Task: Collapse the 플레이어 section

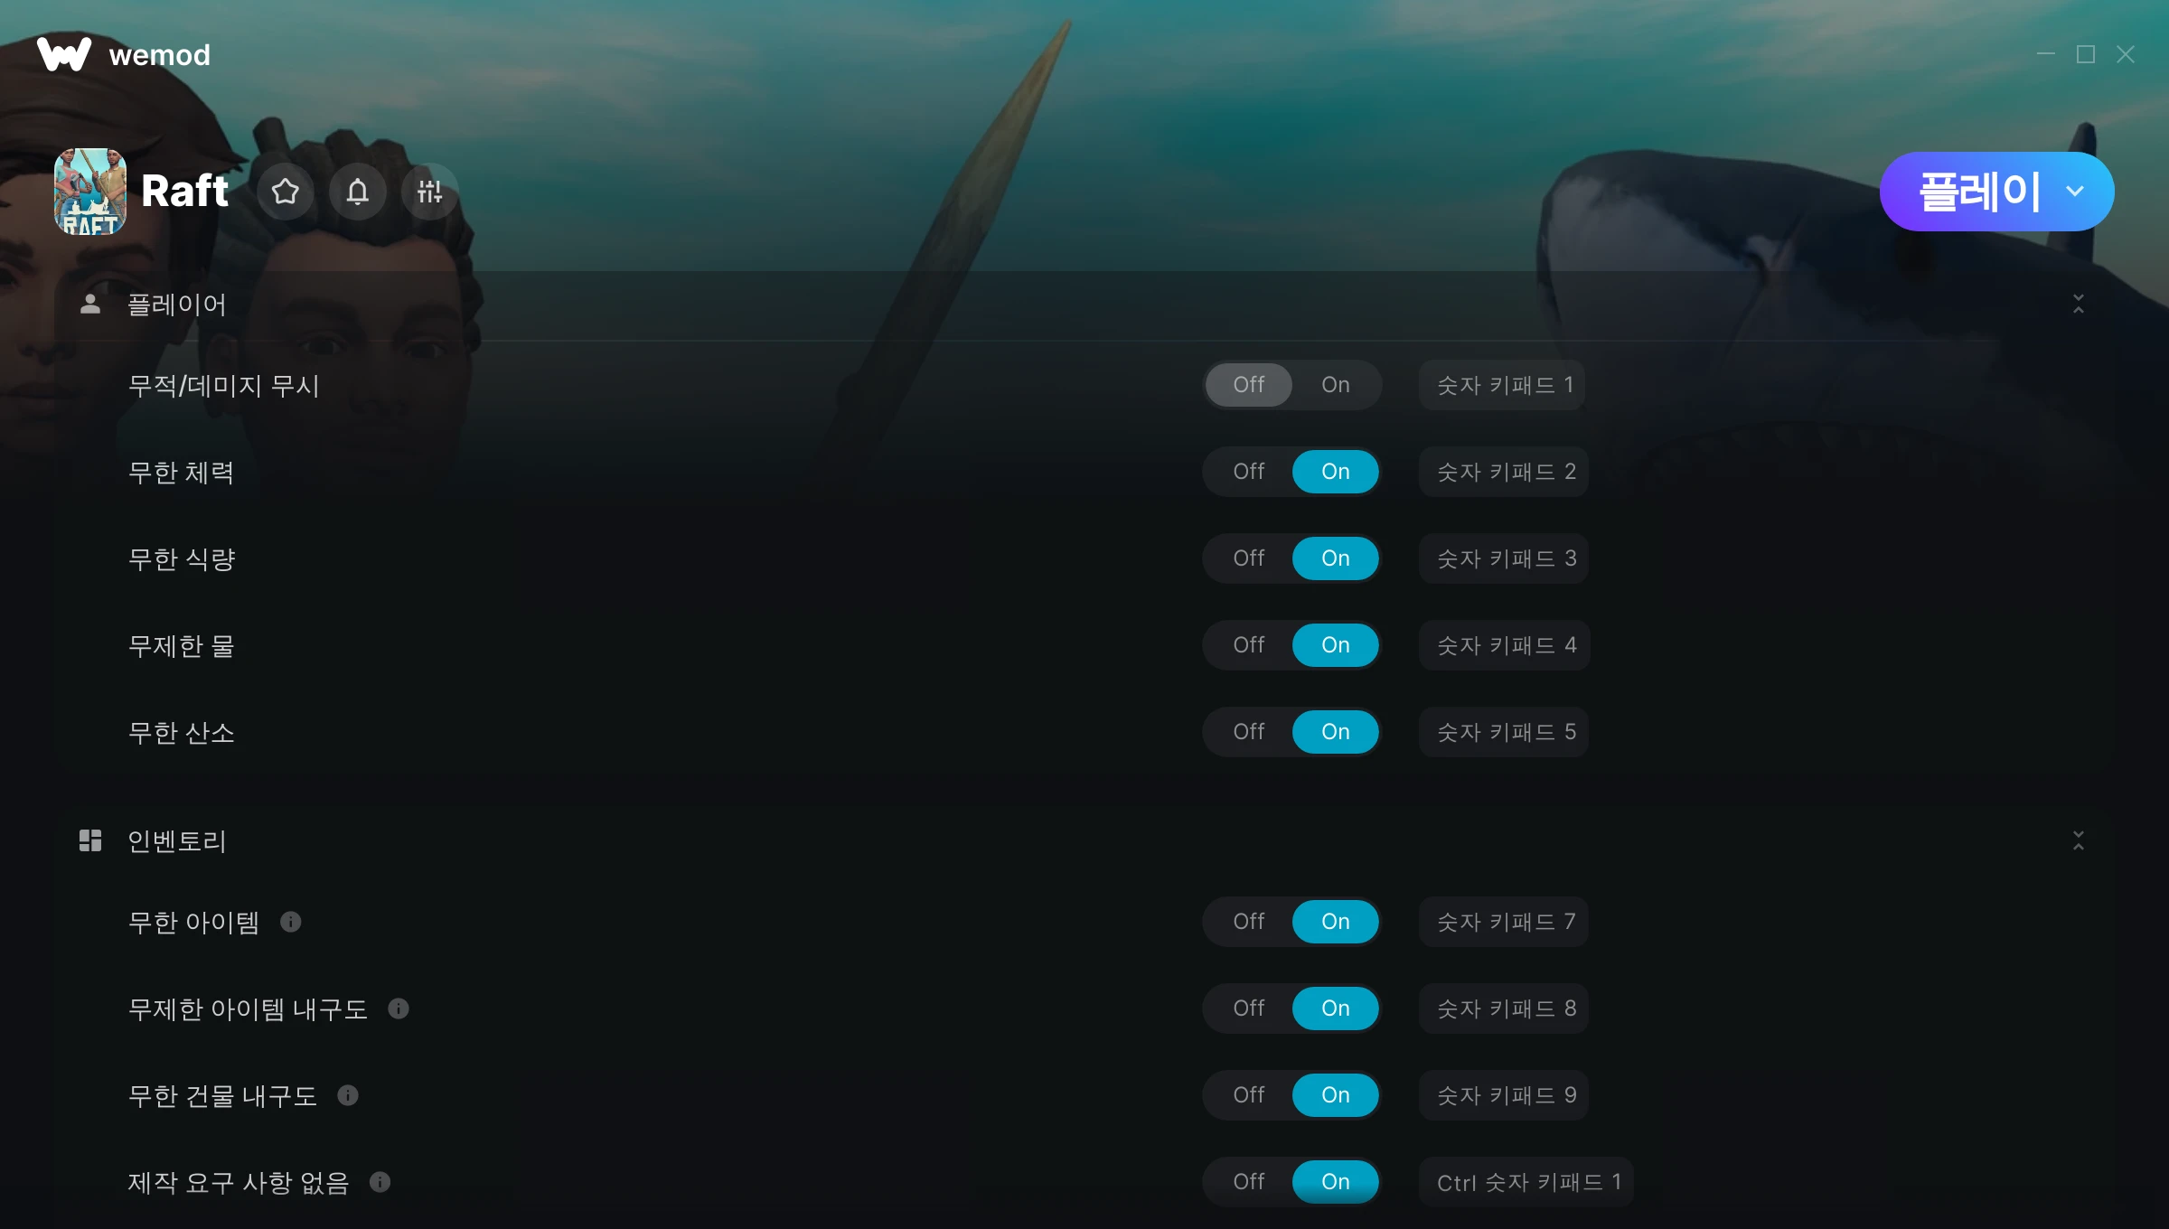Action: [2079, 304]
